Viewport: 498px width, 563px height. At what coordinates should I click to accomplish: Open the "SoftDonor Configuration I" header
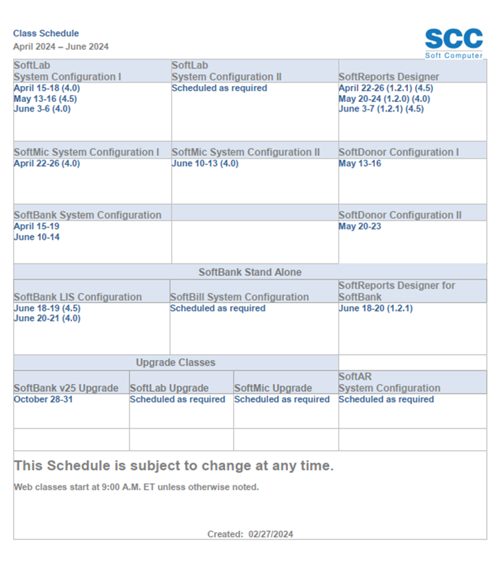click(399, 153)
